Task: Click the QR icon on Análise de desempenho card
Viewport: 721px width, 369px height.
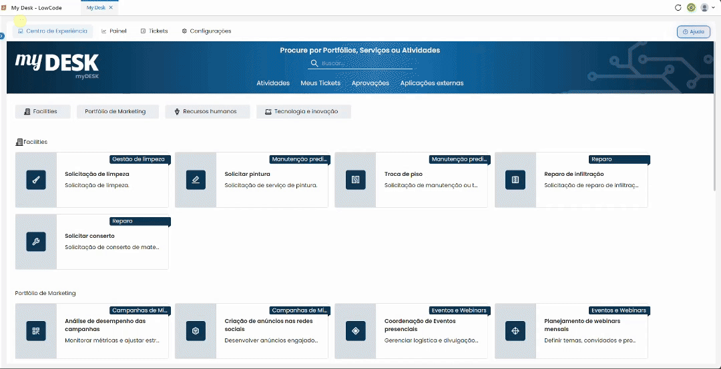Action: (36, 331)
